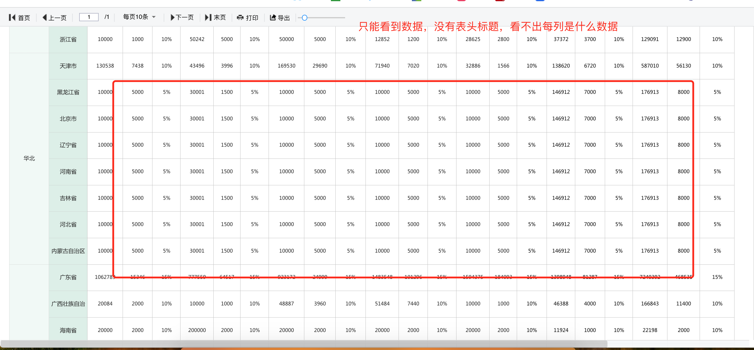Click the YouTube bookmark favicon
This screenshot has width=754, height=350.
click(x=499, y=1)
